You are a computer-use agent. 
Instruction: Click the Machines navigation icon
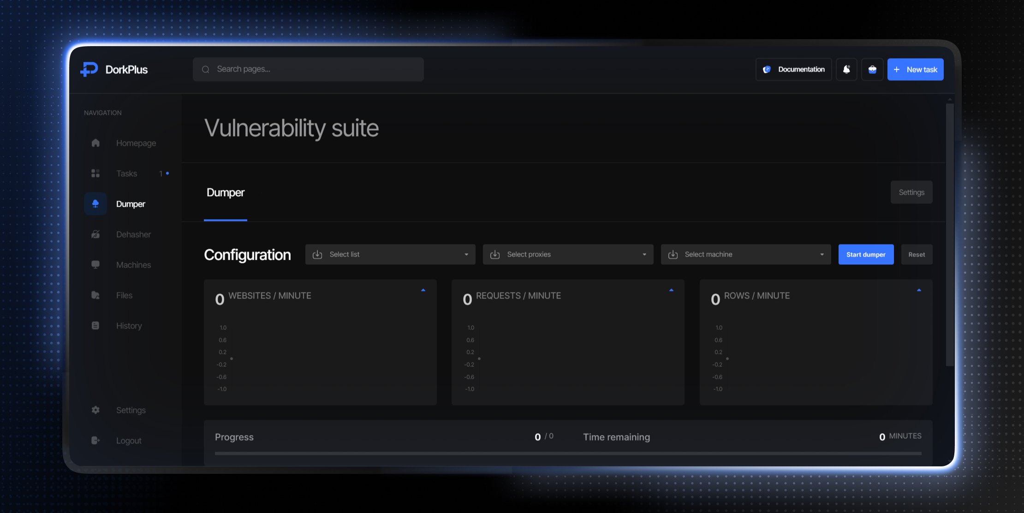(x=95, y=265)
